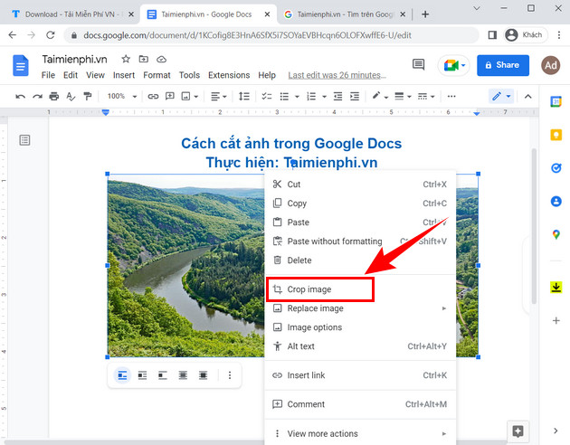Hide the menus with collapse arrow
Image resolution: width=570 pixels, height=445 pixels.
[x=527, y=96]
